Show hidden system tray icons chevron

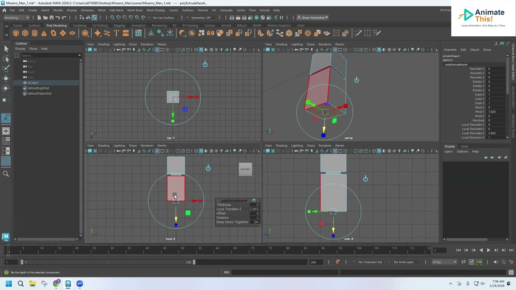[450, 284]
